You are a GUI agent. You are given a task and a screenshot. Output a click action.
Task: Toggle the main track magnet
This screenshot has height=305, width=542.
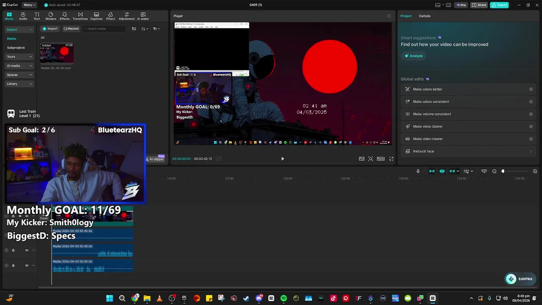(x=432, y=171)
